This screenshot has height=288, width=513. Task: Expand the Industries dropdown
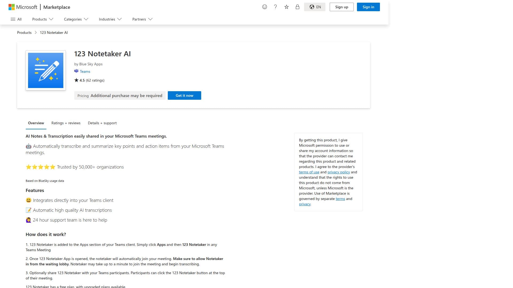(x=110, y=19)
